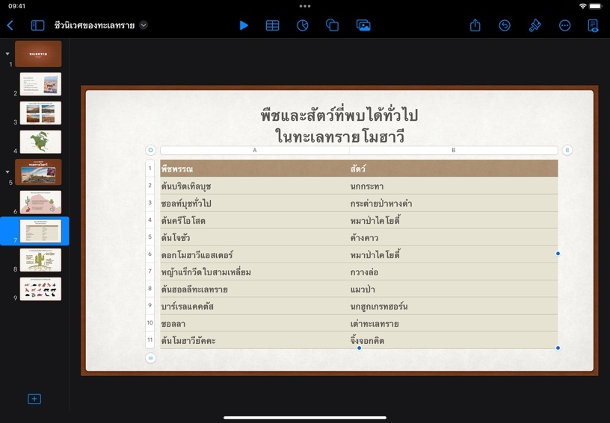
Task: Open the More options menu
Action: point(564,25)
